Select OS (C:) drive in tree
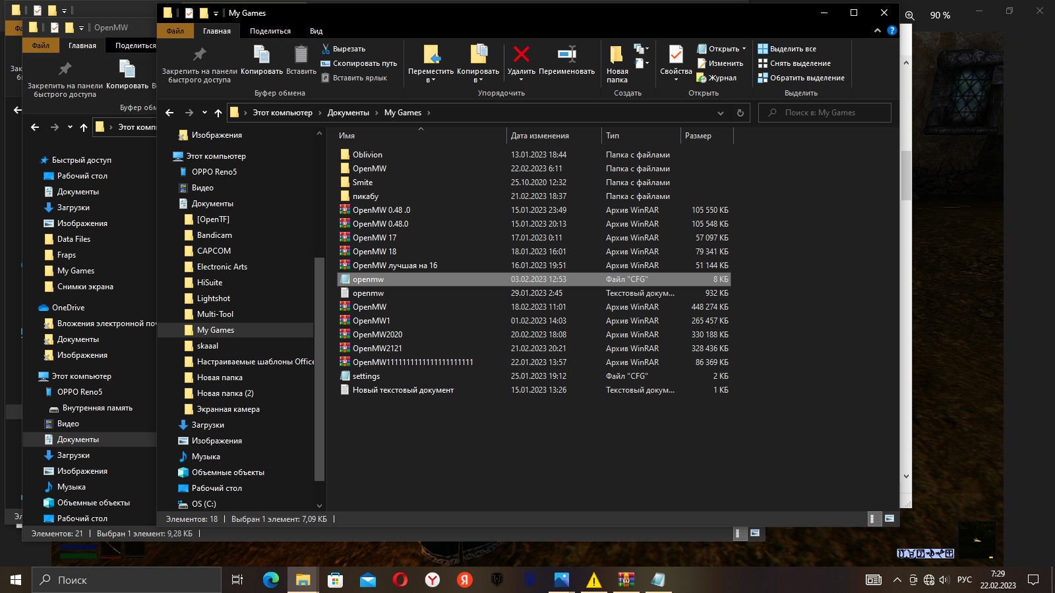 pos(204,504)
